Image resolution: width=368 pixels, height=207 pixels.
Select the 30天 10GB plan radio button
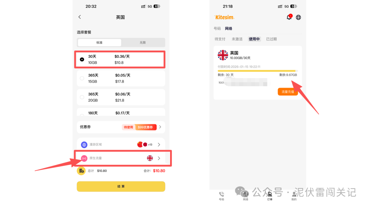tap(82, 59)
